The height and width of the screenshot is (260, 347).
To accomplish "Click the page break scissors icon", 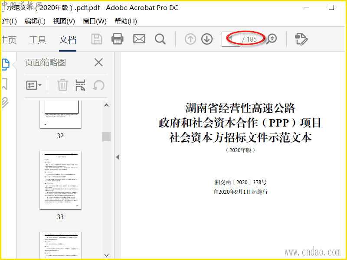I will pyautogui.click(x=80, y=85).
